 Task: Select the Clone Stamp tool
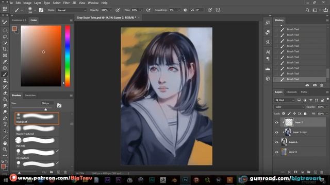click(x=5, y=81)
